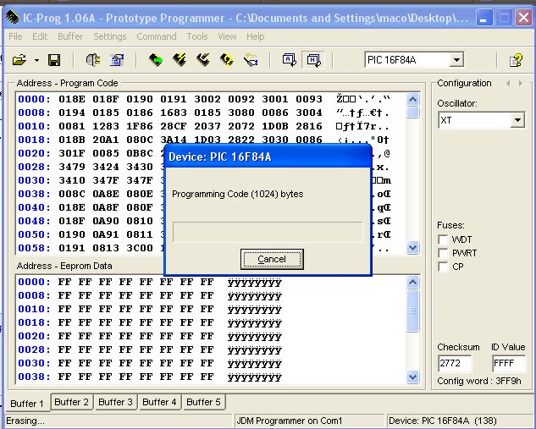This screenshot has height=429, width=536.
Task: Open the PIC 16F84A device dropdown
Action: 456,60
